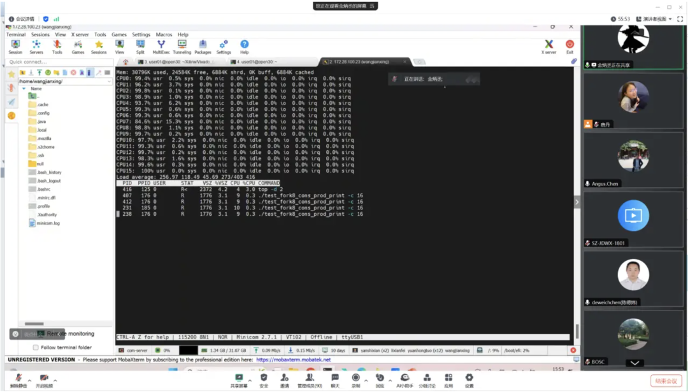Click the Session toolbar icon

click(15, 47)
